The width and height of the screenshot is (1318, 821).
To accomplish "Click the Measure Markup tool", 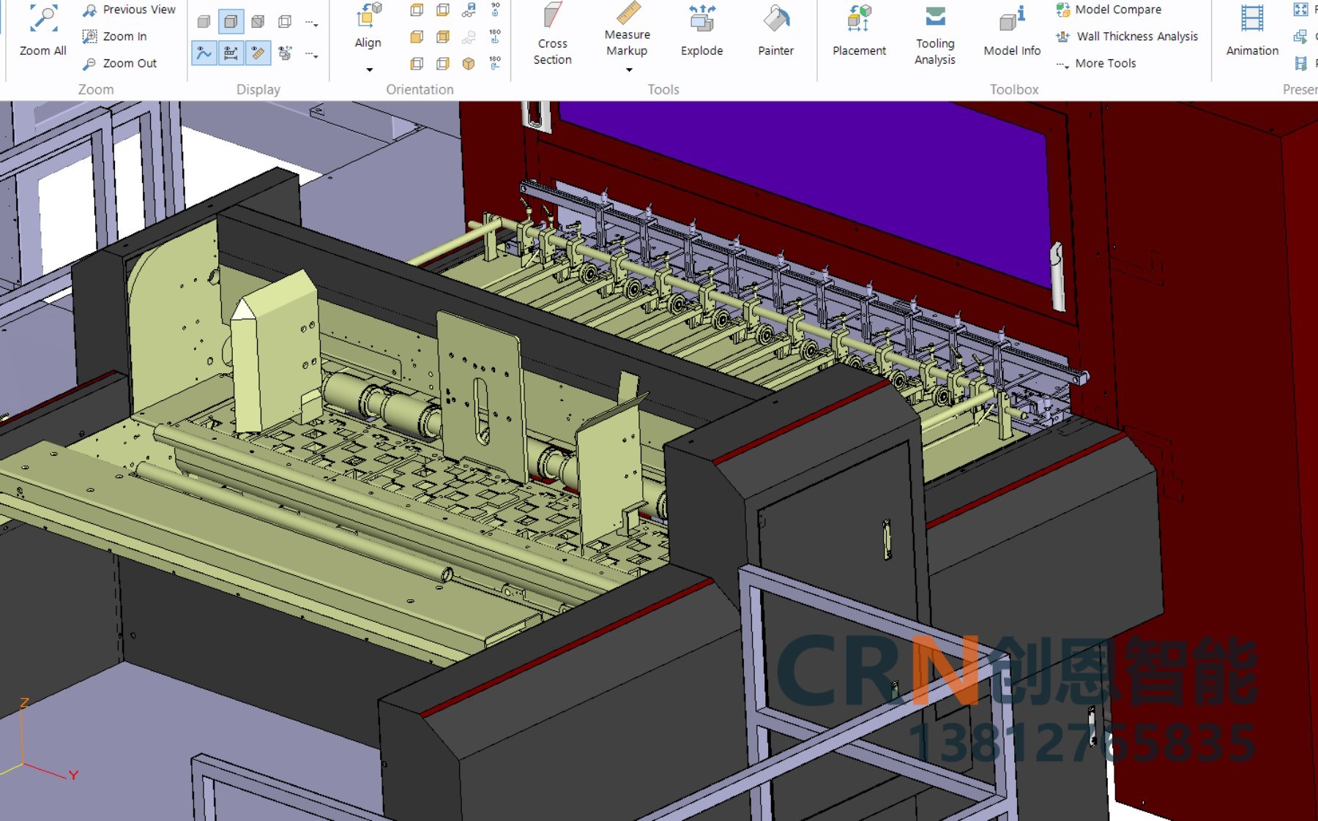I will coord(628,29).
